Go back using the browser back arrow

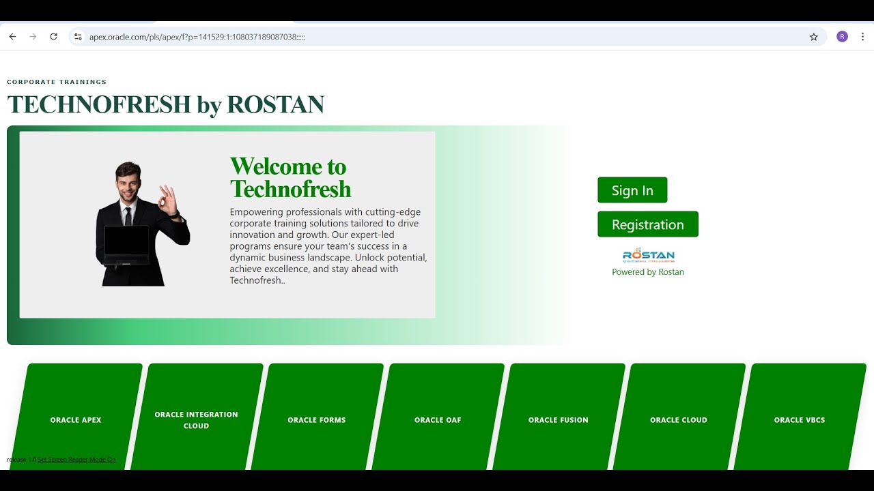(12, 37)
